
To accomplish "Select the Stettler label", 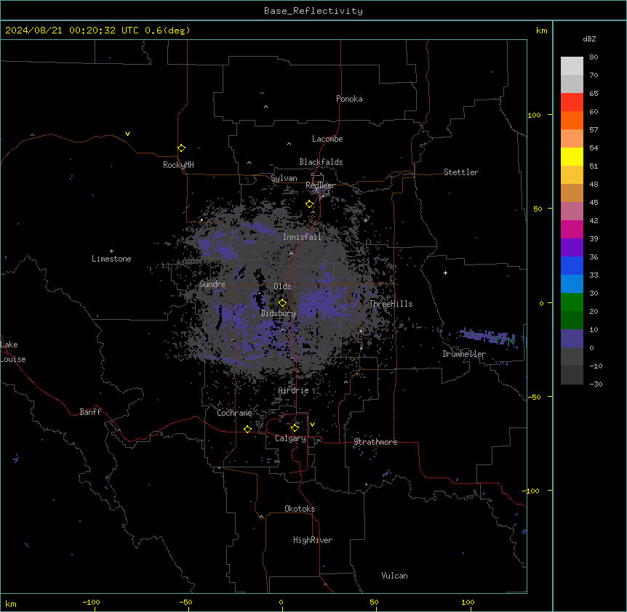I will (461, 172).
